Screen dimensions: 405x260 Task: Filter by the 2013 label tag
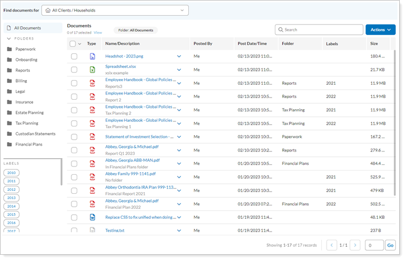pos(12,198)
